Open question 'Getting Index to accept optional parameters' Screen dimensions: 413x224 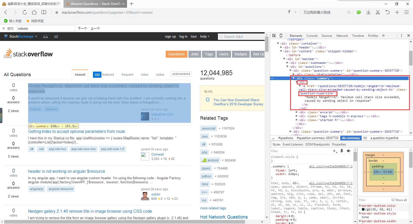[76, 131]
